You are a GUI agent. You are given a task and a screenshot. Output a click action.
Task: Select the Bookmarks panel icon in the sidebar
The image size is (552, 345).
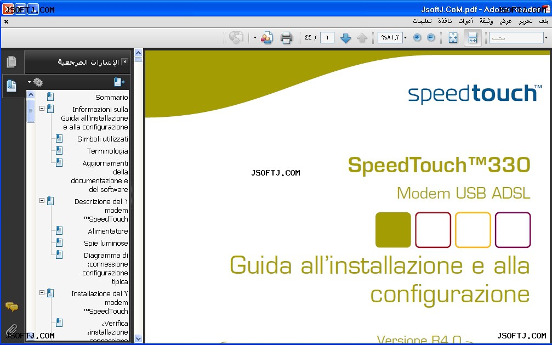pos(12,86)
